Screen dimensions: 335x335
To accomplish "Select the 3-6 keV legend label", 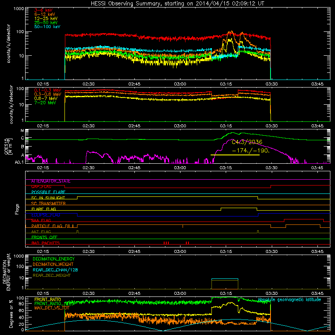I will point(43,10).
